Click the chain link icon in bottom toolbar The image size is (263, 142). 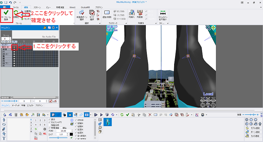coord(81,115)
